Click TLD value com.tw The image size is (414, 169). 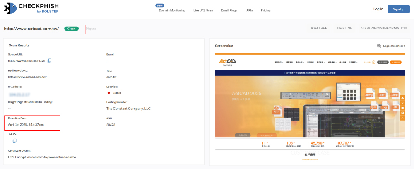point(111,77)
